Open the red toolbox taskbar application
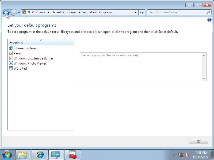This screenshot has height=160, width=214. 73,155
